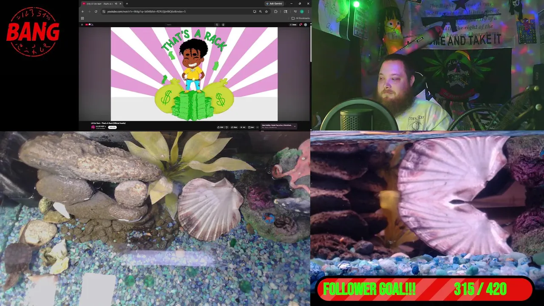Save the video to a playlist
This screenshot has width=544, height=306.
coord(251,127)
